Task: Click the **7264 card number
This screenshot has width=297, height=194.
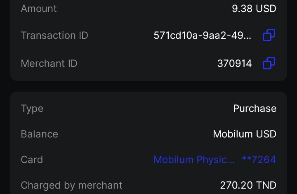Action: coord(259,160)
